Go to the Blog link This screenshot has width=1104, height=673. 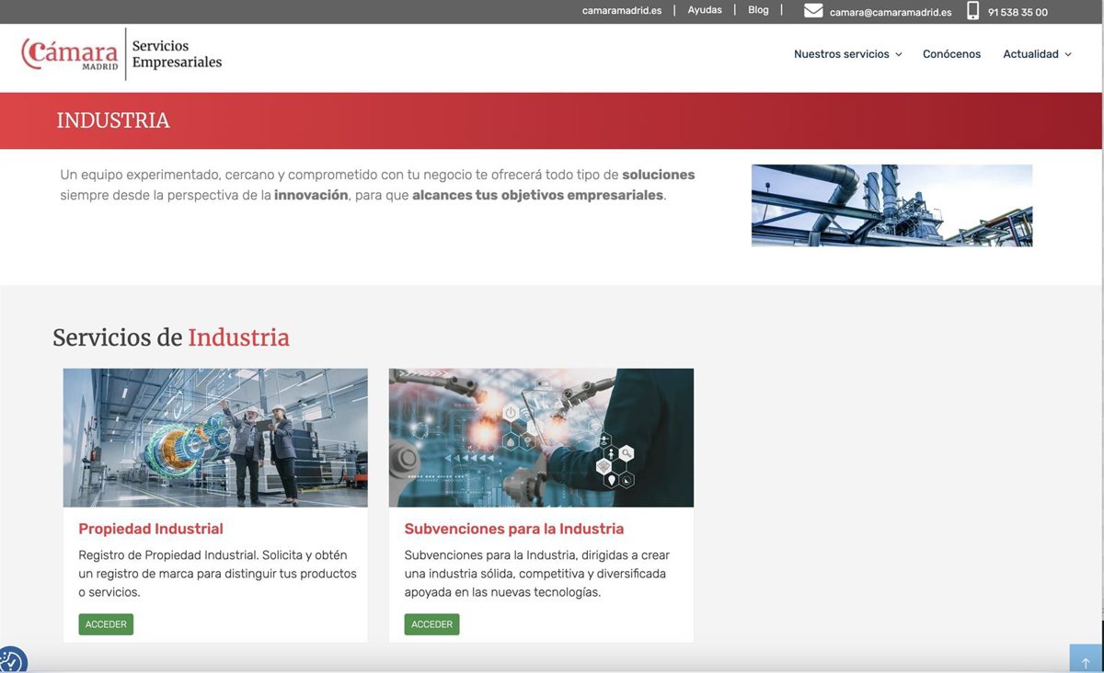click(758, 10)
